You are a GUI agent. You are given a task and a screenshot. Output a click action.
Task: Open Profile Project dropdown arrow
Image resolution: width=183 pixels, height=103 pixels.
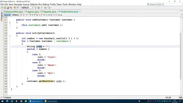[51, 8]
